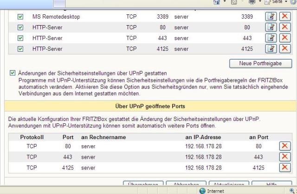Edit the MS Remotedesktop port forwarding rule
297x194 pixels.
[271, 16]
